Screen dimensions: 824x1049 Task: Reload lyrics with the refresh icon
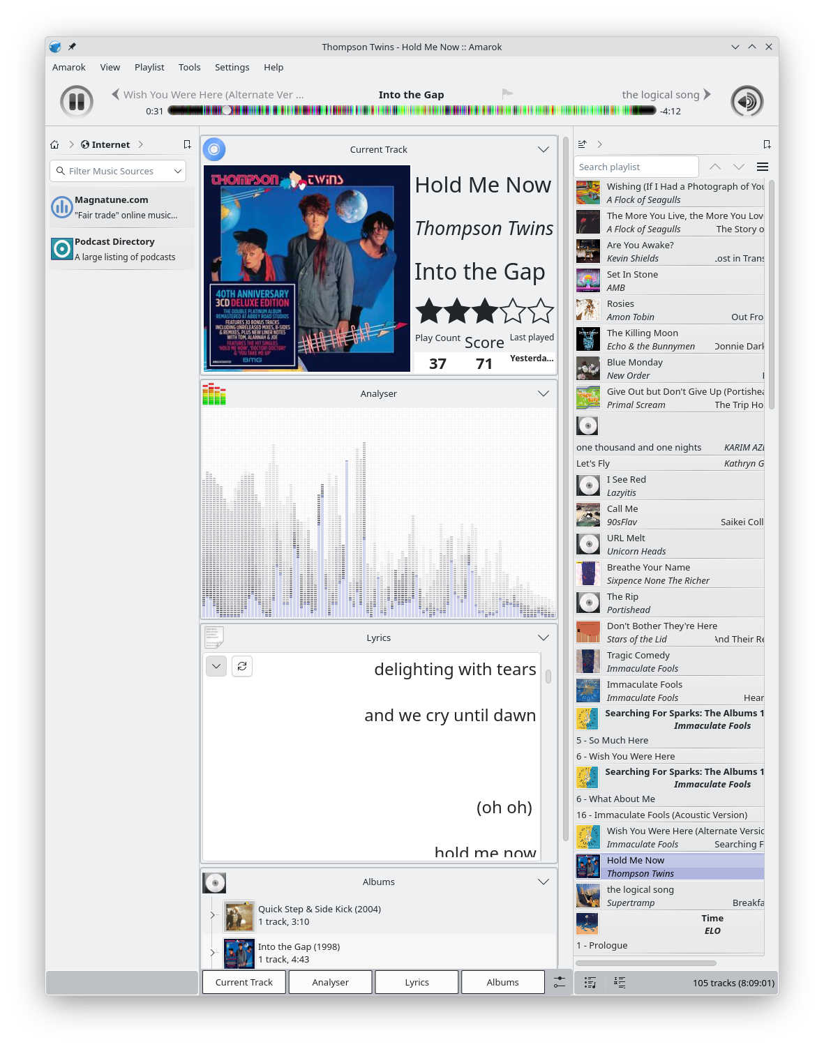242,666
